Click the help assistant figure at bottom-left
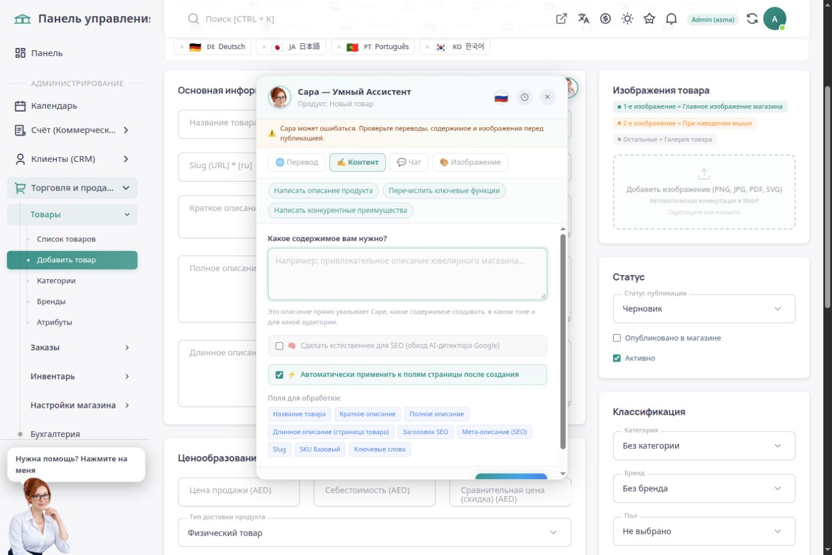Image resolution: width=832 pixels, height=555 pixels. (39, 516)
